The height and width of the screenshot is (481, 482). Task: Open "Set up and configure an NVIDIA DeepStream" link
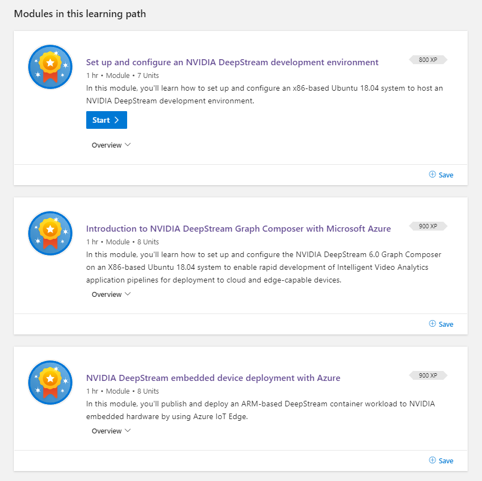232,62
